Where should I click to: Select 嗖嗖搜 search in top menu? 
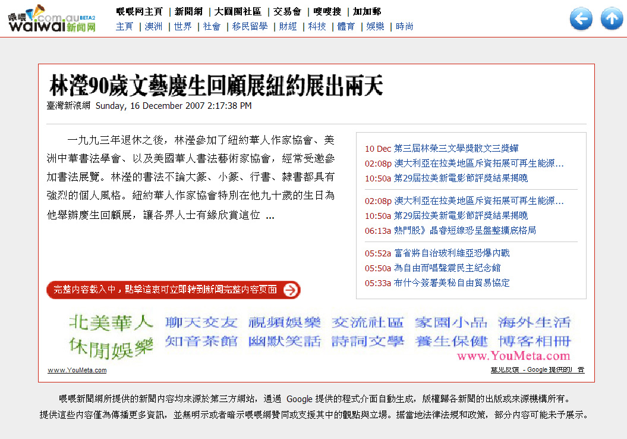pyautogui.click(x=327, y=11)
